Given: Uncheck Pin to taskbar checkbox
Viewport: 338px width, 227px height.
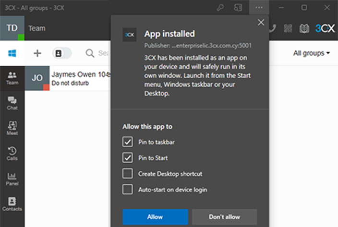Looking at the screenshot, I should tap(127, 142).
